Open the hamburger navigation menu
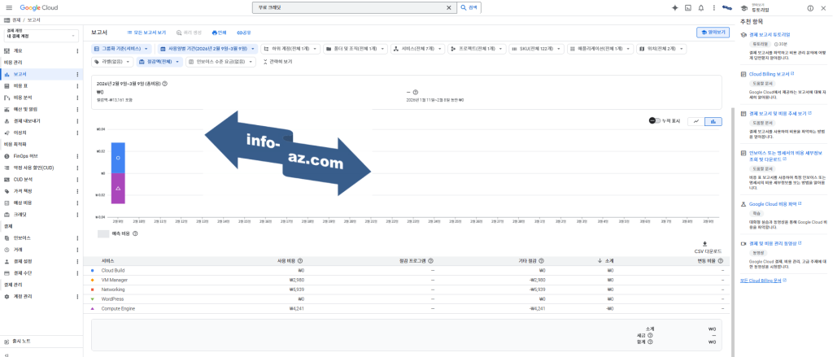 7,7
